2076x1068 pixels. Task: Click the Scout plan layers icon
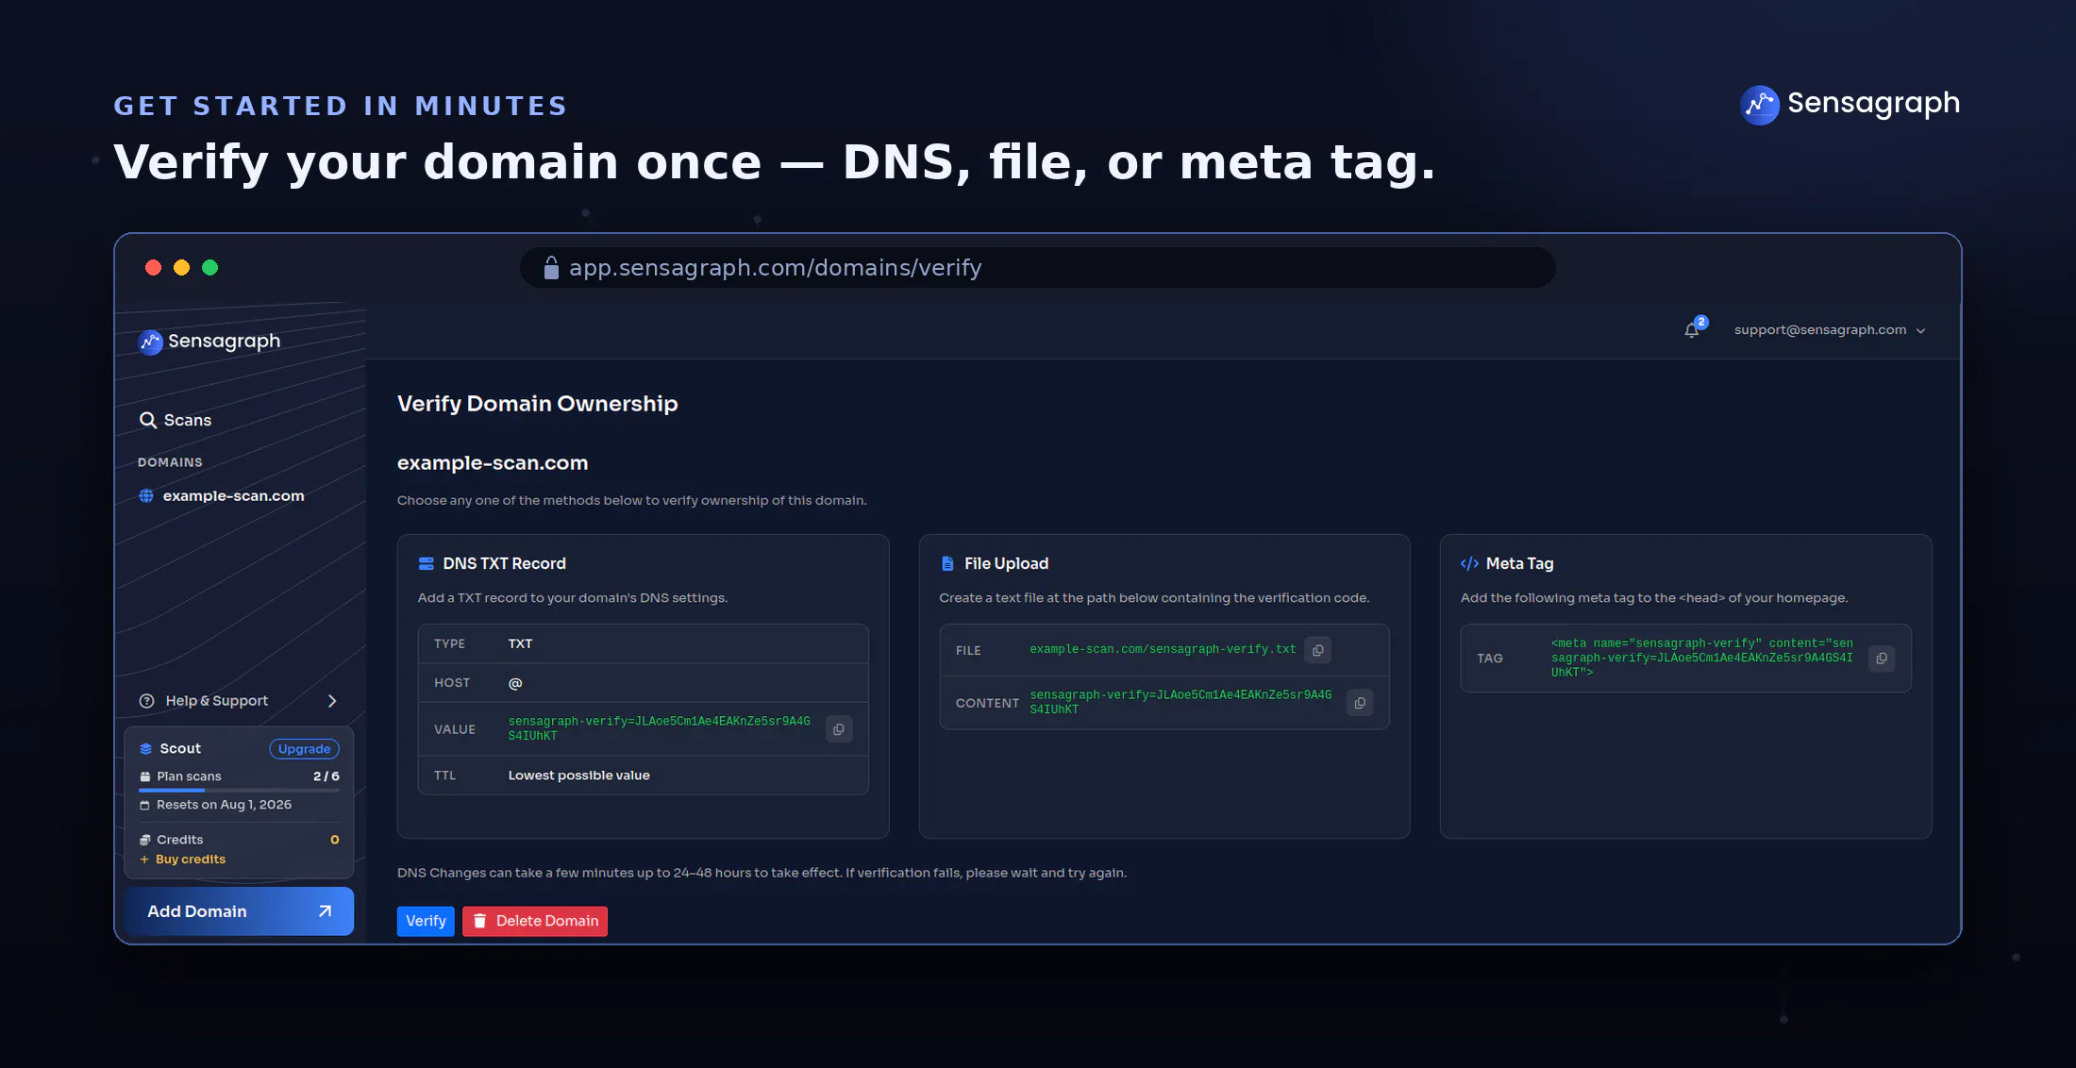(146, 749)
